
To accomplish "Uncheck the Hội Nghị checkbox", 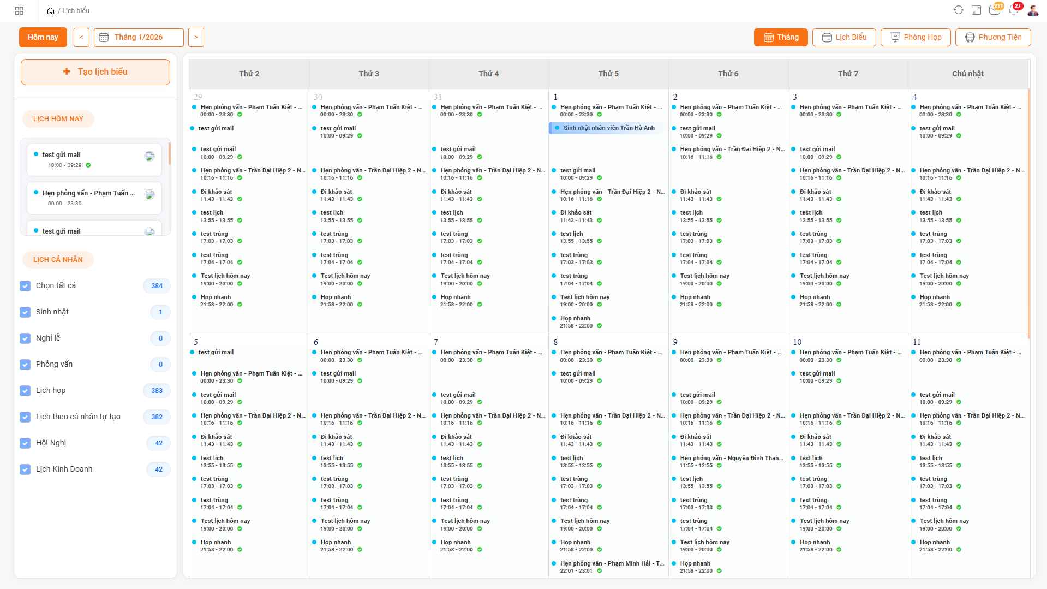I will point(25,443).
